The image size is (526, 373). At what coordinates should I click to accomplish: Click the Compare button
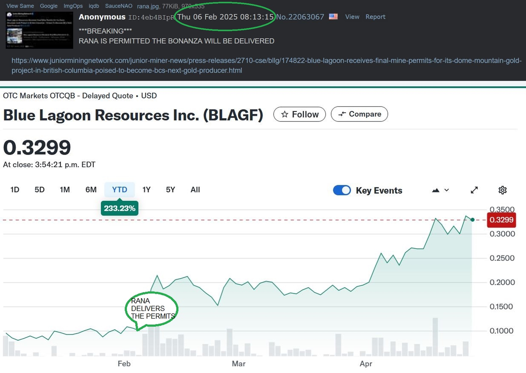(359, 114)
